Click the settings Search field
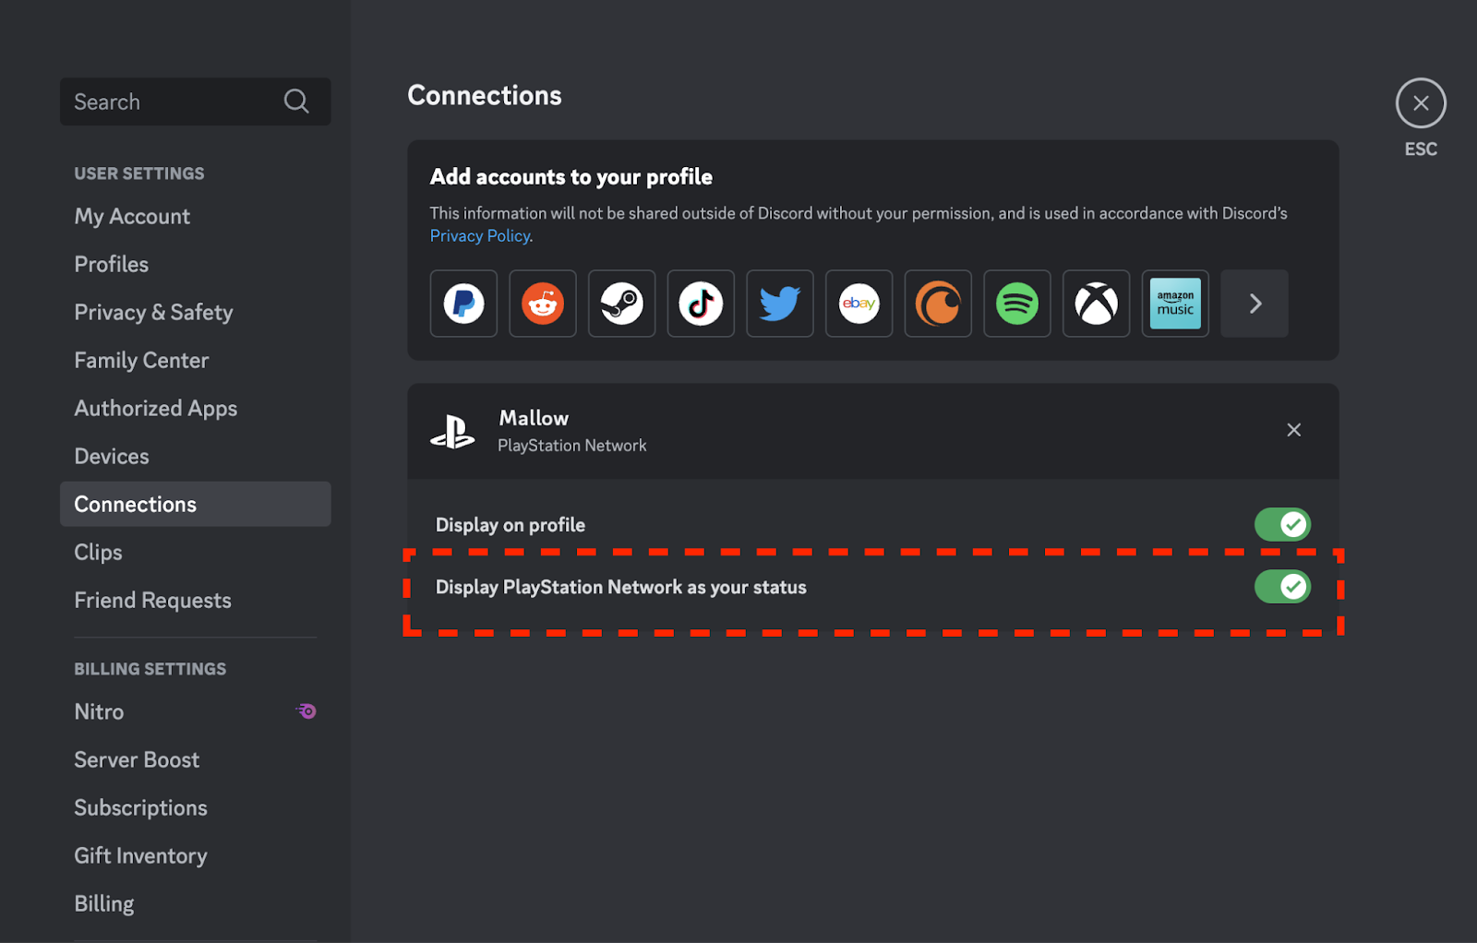Image resolution: width=1477 pixels, height=943 pixels. (x=175, y=101)
